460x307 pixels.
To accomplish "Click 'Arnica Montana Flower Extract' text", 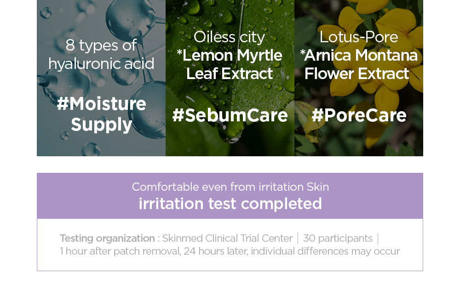I will tap(359, 64).
